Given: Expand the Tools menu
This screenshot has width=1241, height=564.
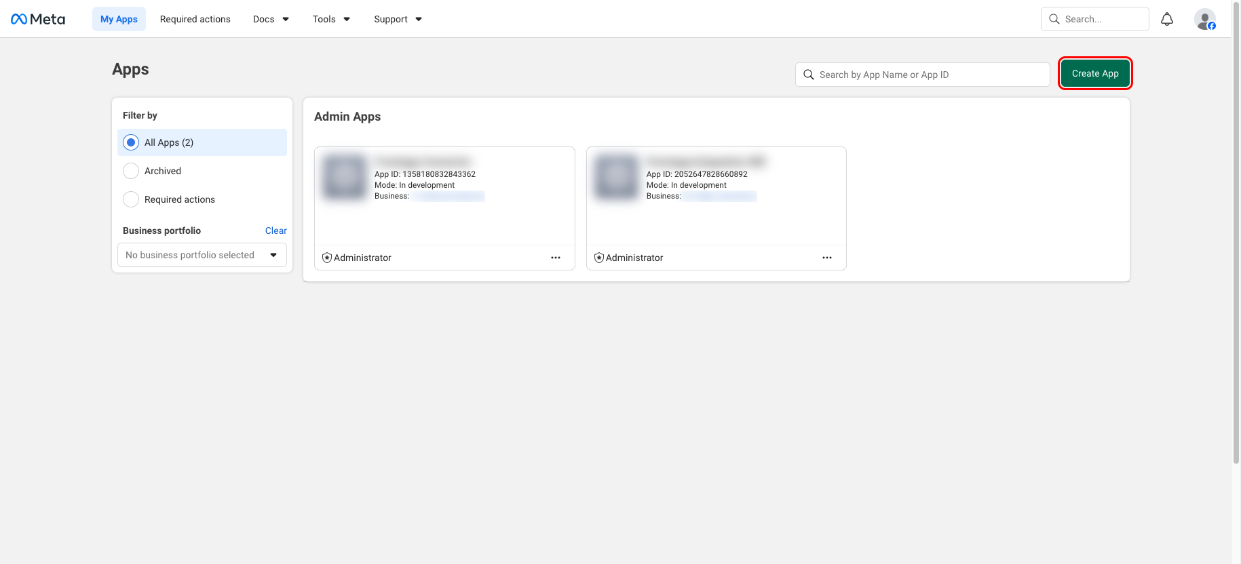Looking at the screenshot, I should coord(331,19).
